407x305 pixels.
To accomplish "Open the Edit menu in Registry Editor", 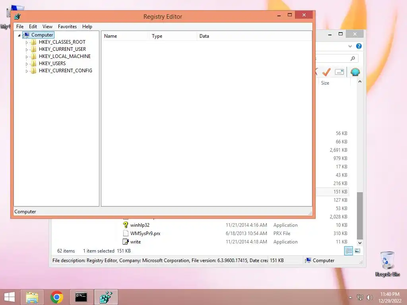I will tap(33, 27).
